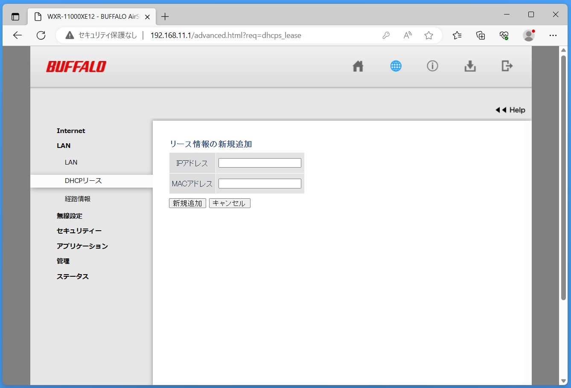Open the 管理 menu section
571x388 pixels.
pyautogui.click(x=63, y=261)
